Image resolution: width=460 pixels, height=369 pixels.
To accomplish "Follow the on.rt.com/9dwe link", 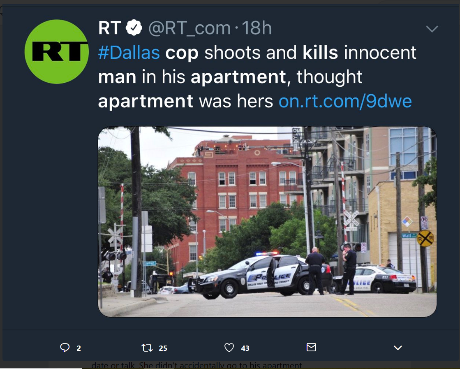I will (x=345, y=101).
